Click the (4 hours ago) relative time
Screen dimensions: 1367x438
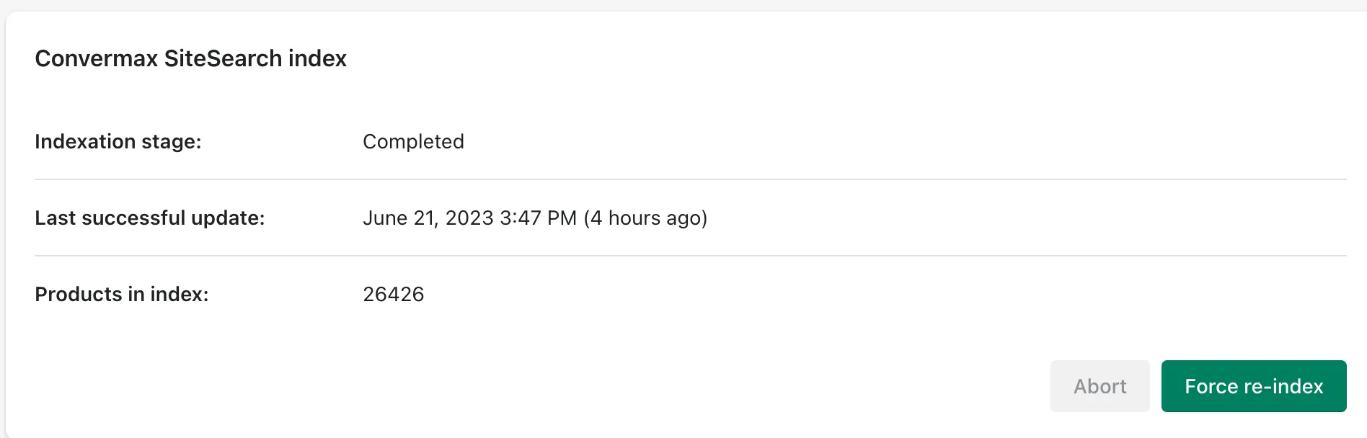coord(645,218)
